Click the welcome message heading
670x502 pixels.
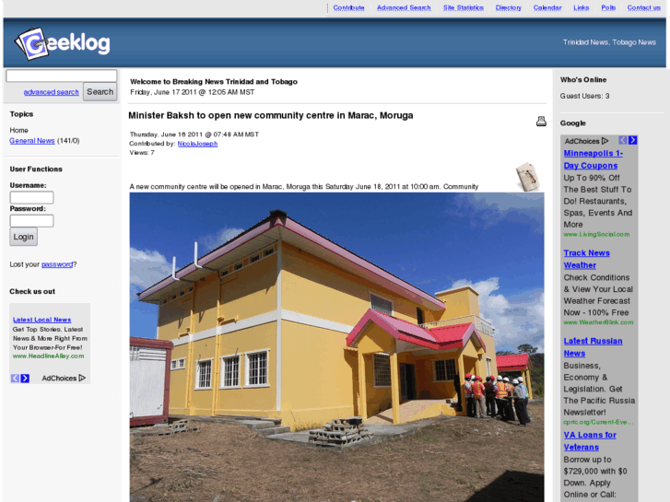(x=214, y=82)
